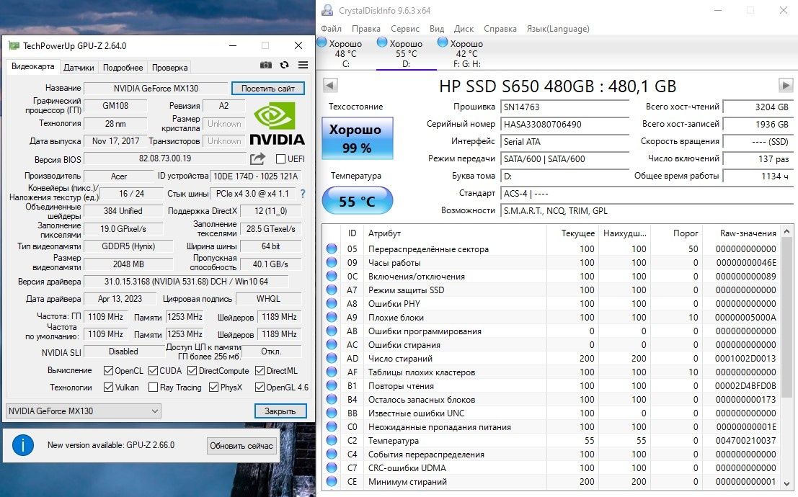The width and height of the screenshot is (798, 497).
Task: Click status orb for attribute 09 power-on hours
Action: [x=332, y=262]
